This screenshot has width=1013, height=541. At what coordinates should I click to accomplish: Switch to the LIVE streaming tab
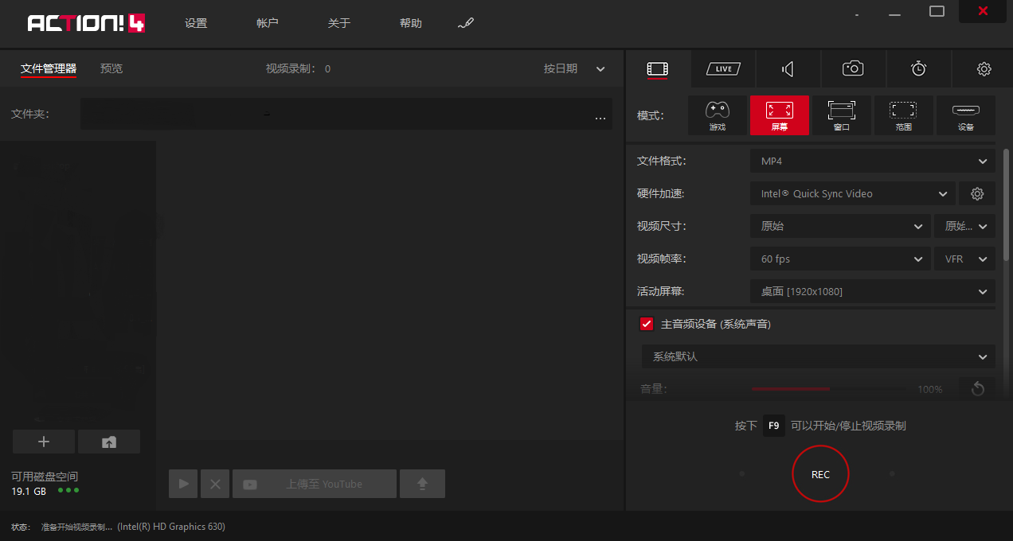(x=723, y=69)
